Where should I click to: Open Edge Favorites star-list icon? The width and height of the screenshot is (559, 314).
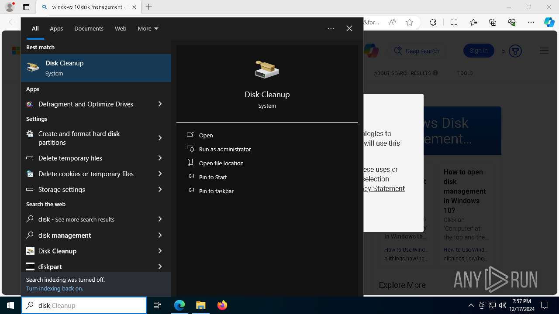473,22
